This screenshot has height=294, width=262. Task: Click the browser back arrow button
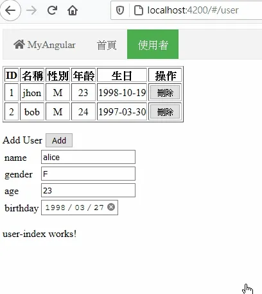[x=10, y=10]
